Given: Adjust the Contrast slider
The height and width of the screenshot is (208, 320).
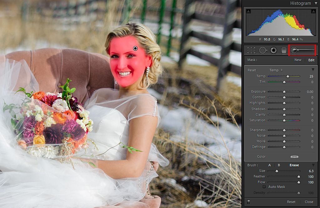Looking at the screenshot, I should pyautogui.click(x=284, y=97).
